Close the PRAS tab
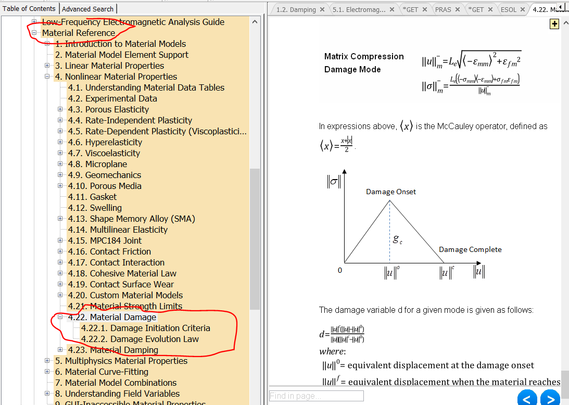Viewport: 569px width, 405px height. [x=457, y=9]
